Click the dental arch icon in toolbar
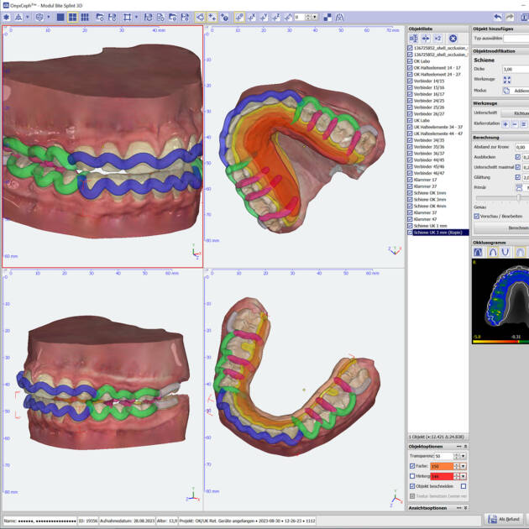Screen dimensions: 529x529 point(339,17)
